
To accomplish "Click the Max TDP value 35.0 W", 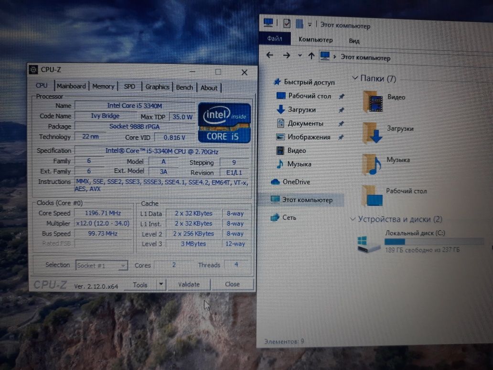I will point(182,117).
